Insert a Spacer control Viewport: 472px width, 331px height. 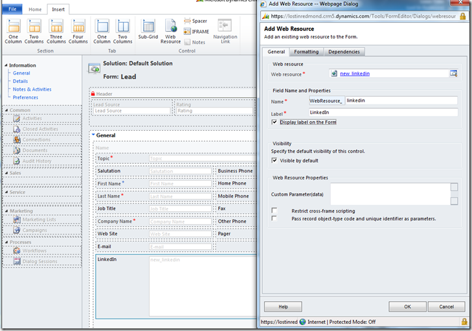196,21
